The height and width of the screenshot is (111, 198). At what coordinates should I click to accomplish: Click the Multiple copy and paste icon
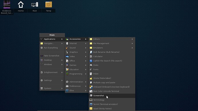pos(91,82)
